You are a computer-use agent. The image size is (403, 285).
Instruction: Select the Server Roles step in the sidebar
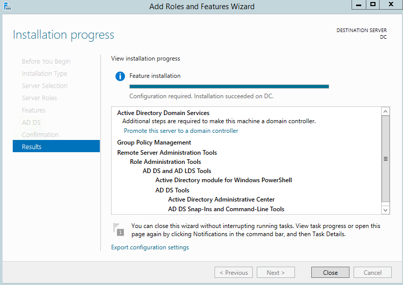click(39, 98)
